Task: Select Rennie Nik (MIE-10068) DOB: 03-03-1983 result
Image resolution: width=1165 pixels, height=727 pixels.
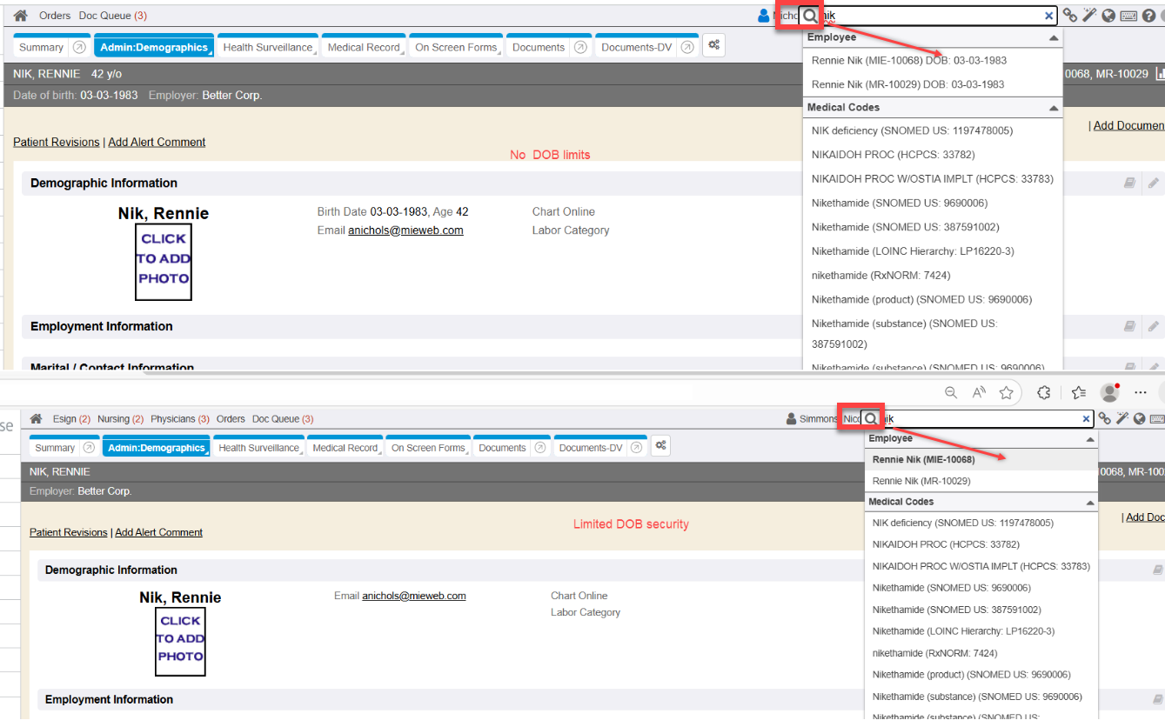Action: coord(907,61)
